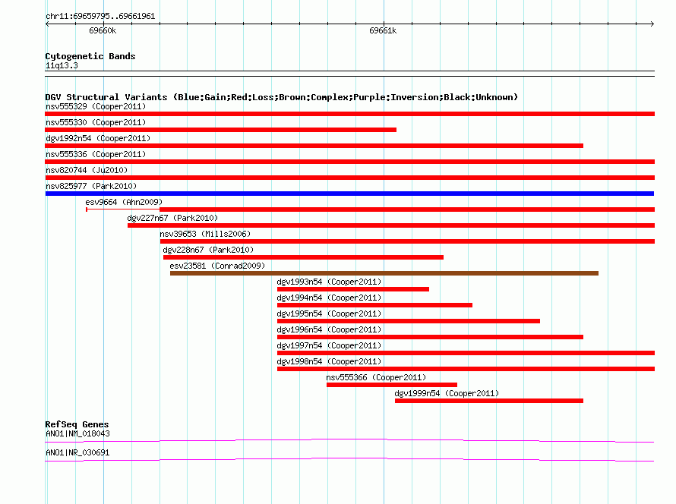676x504 pixels.
Task: Click the dgv1995n54 red bar
Action: 409,321
